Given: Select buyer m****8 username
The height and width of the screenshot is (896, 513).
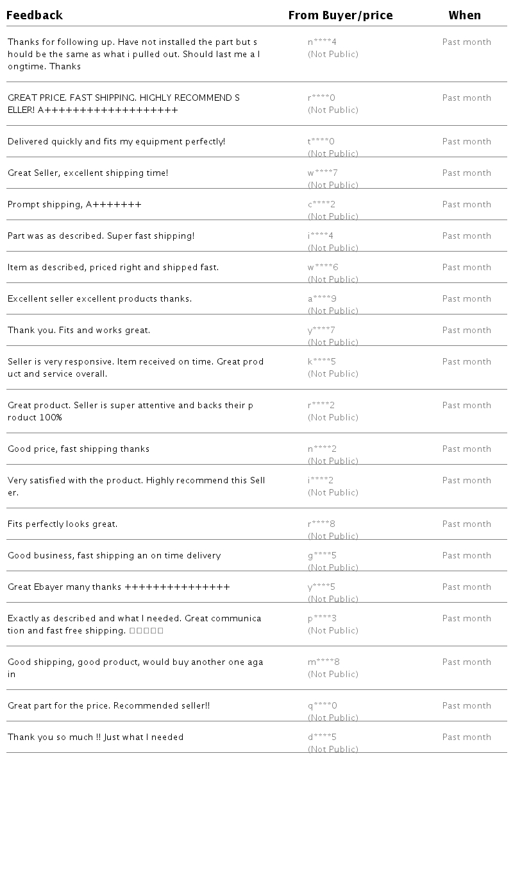Looking at the screenshot, I should (324, 662).
